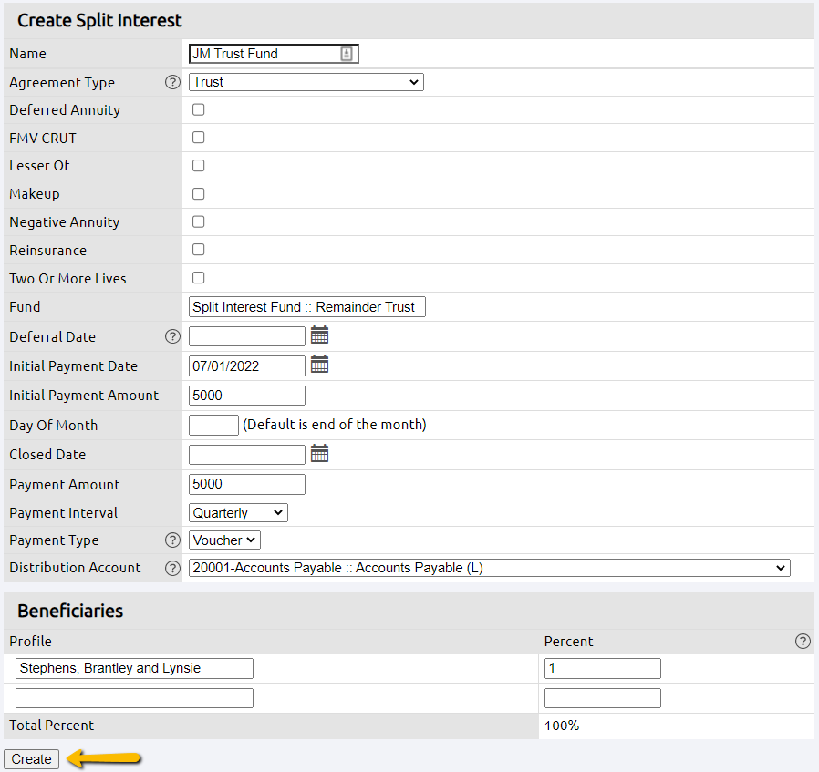Click the 100% total percent value
Viewport: 819px width, 772px height.
(x=562, y=726)
